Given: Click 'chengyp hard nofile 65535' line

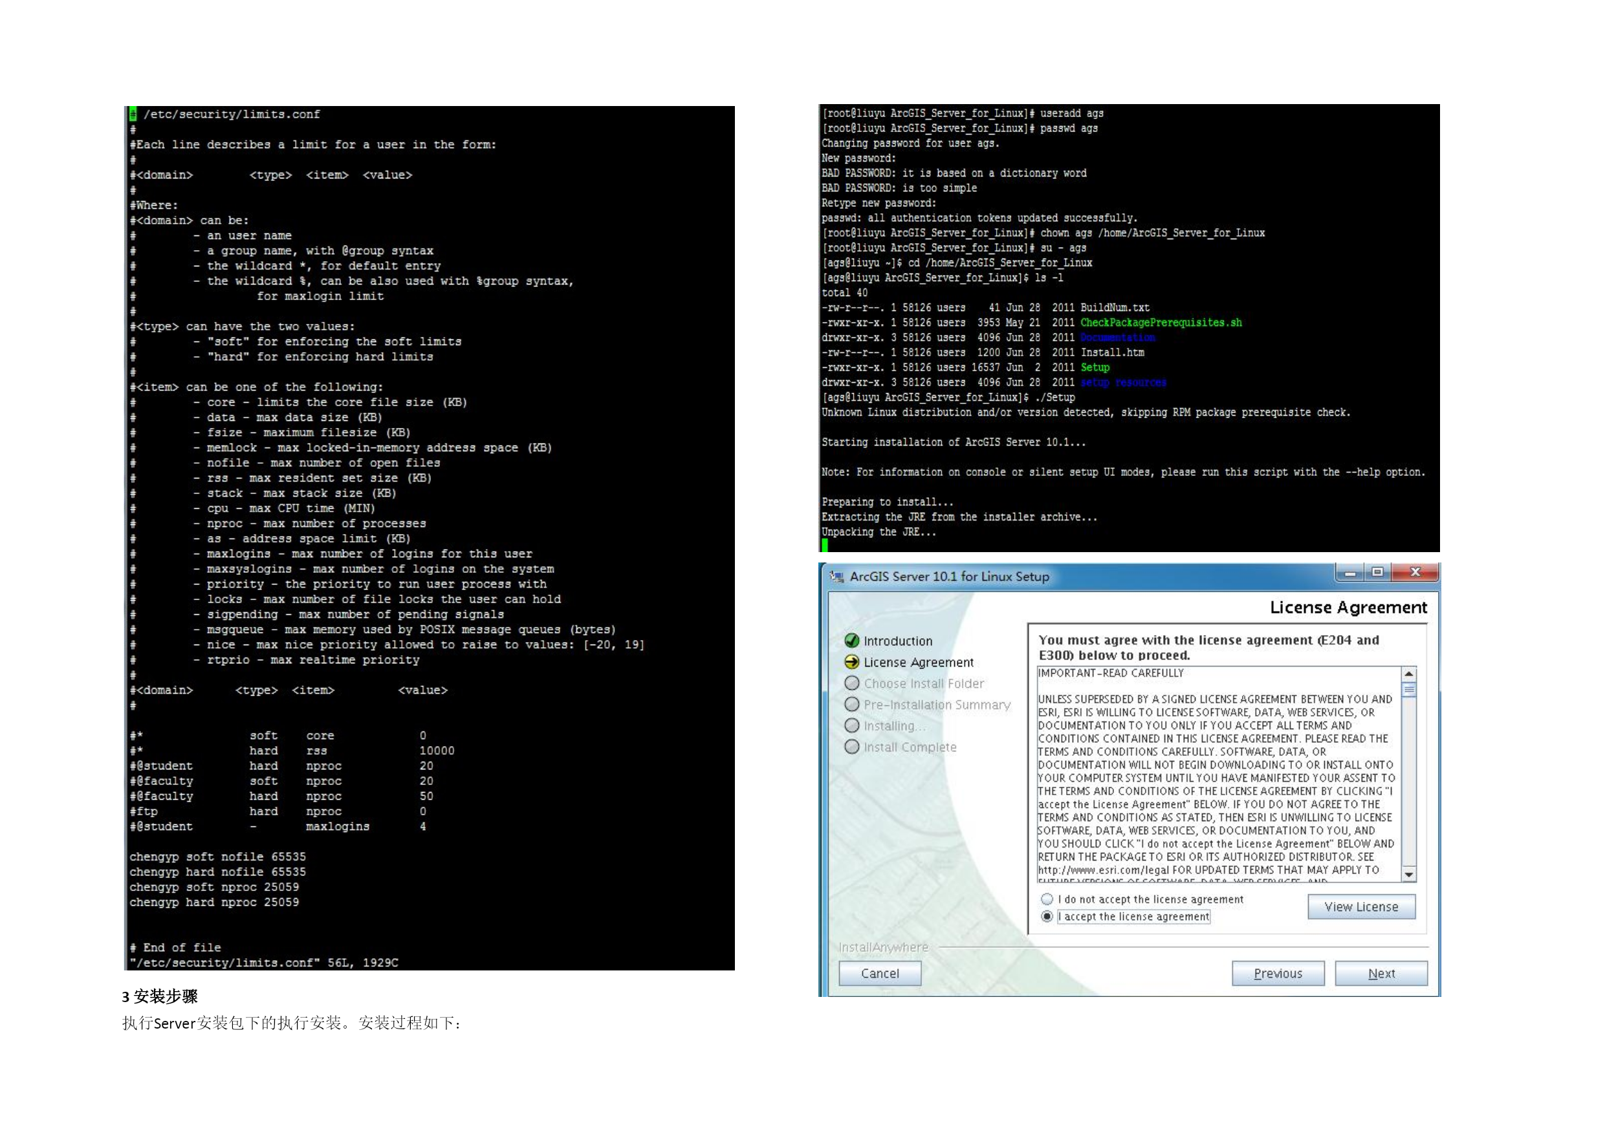Looking at the screenshot, I should (217, 872).
